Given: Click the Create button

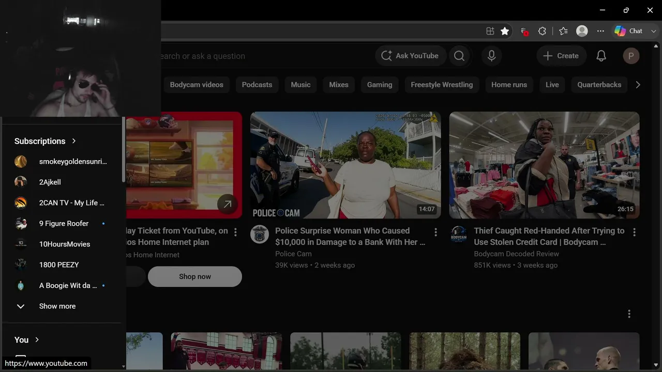Looking at the screenshot, I should [561, 56].
